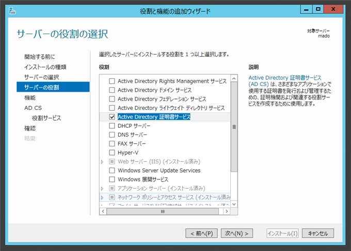Expand the アプリケーション サーバー role
Screen dimensions: 351x251
pos(102,189)
